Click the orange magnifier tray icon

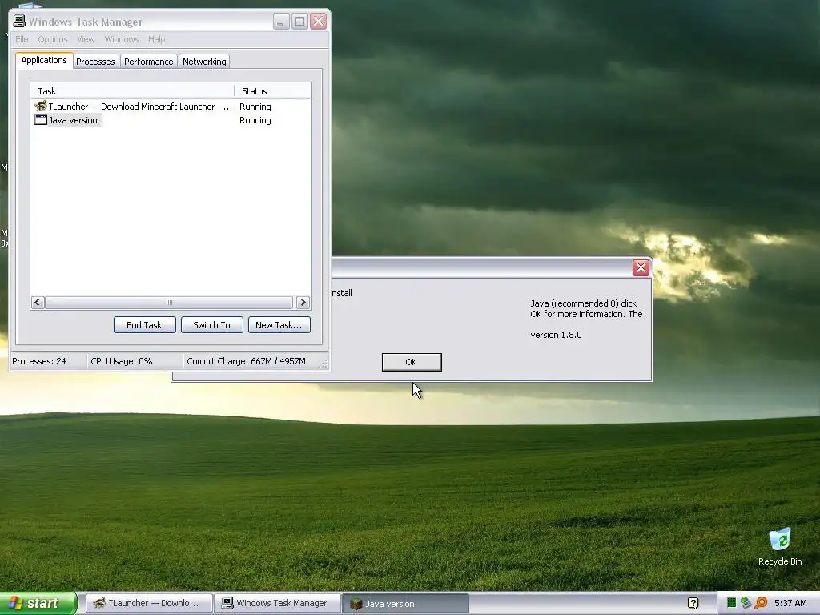[x=761, y=603]
